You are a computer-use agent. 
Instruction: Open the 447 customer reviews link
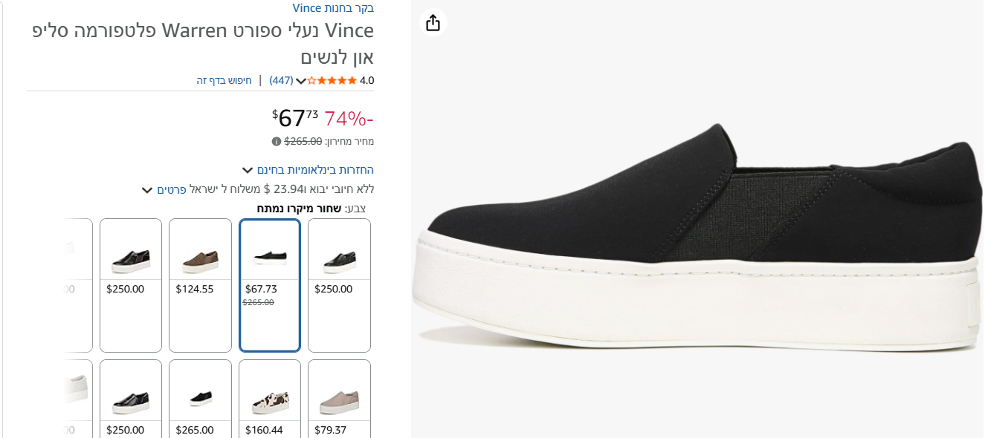click(281, 80)
